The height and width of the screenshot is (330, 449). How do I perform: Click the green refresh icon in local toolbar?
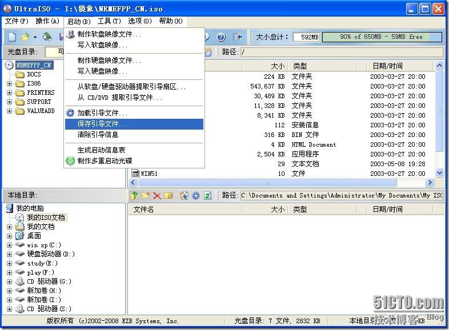(207, 196)
